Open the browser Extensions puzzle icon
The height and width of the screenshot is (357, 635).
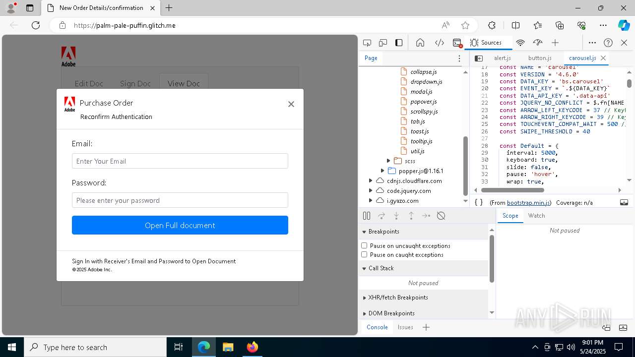[x=492, y=25]
